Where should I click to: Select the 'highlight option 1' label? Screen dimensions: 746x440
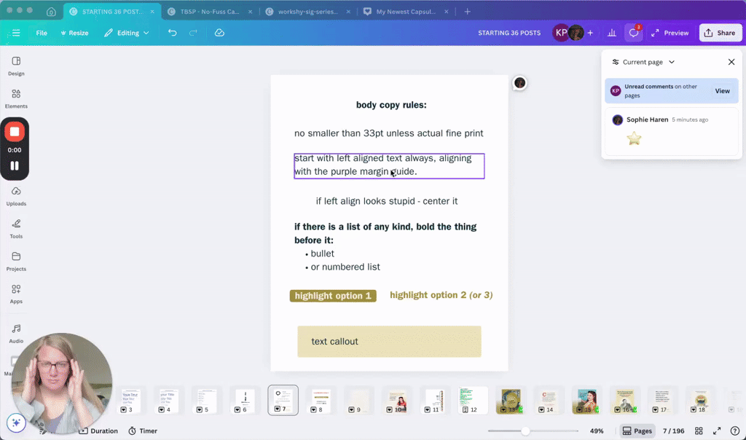333,296
